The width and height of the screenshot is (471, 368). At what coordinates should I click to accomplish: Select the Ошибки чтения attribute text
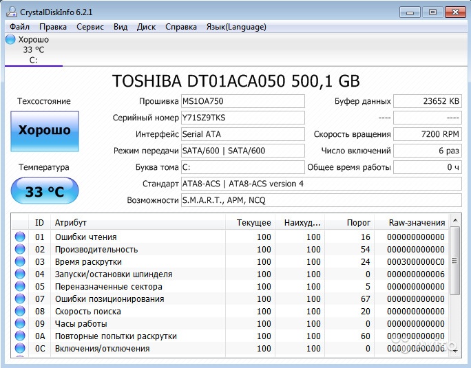pos(85,237)
